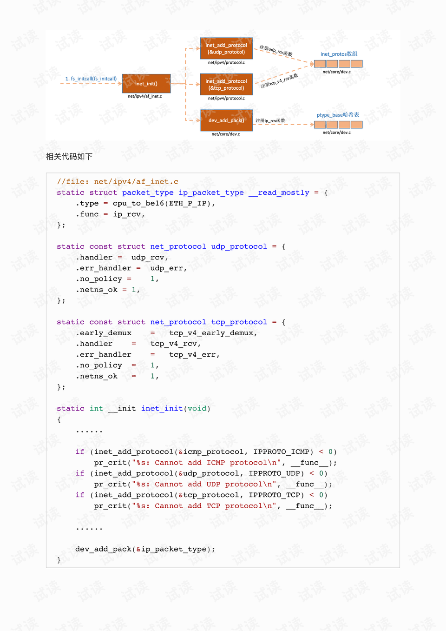446x631 pixels.
Task: Click the "Cannot add ICMP protocol" pr_crit line
Action: (x=216, y=463)
